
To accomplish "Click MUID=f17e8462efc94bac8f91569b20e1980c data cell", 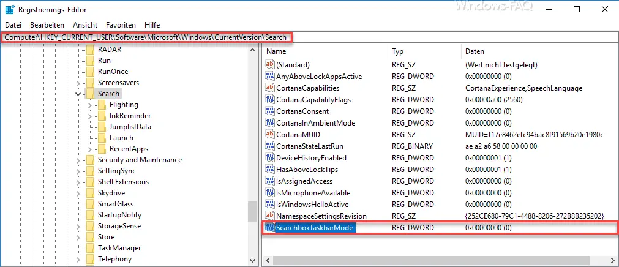I will coord(535,134).
